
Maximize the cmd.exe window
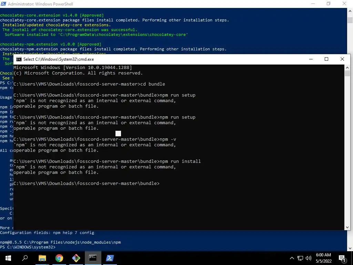[326, 59]
